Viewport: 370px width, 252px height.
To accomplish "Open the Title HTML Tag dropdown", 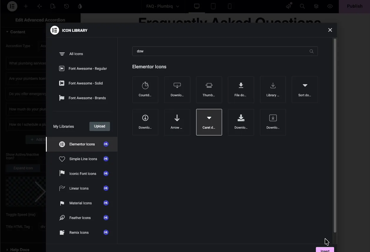I will coord(43,227).
